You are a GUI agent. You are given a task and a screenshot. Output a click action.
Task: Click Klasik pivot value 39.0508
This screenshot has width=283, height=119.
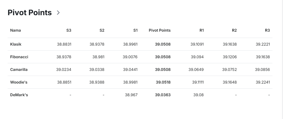(x=163, y=44)
